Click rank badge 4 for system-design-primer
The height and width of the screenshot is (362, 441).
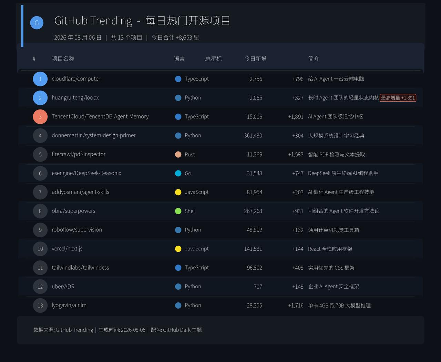40,135
